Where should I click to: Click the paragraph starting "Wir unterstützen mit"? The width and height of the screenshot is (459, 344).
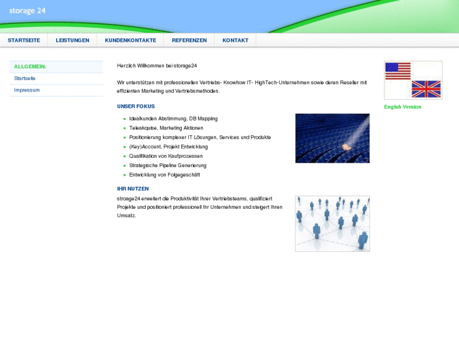click(x=242, y=87)
